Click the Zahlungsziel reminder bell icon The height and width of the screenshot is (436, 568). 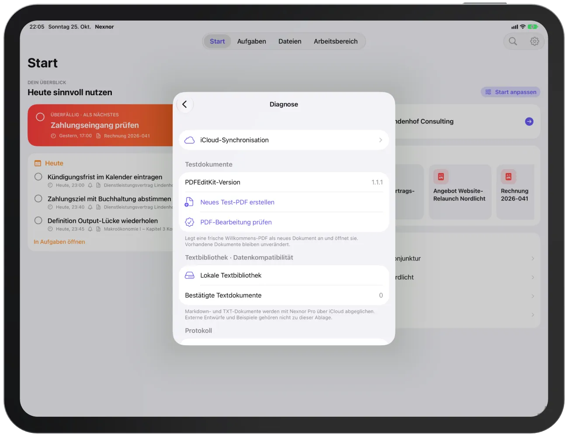pyautogui.click(x=90, y=208)
